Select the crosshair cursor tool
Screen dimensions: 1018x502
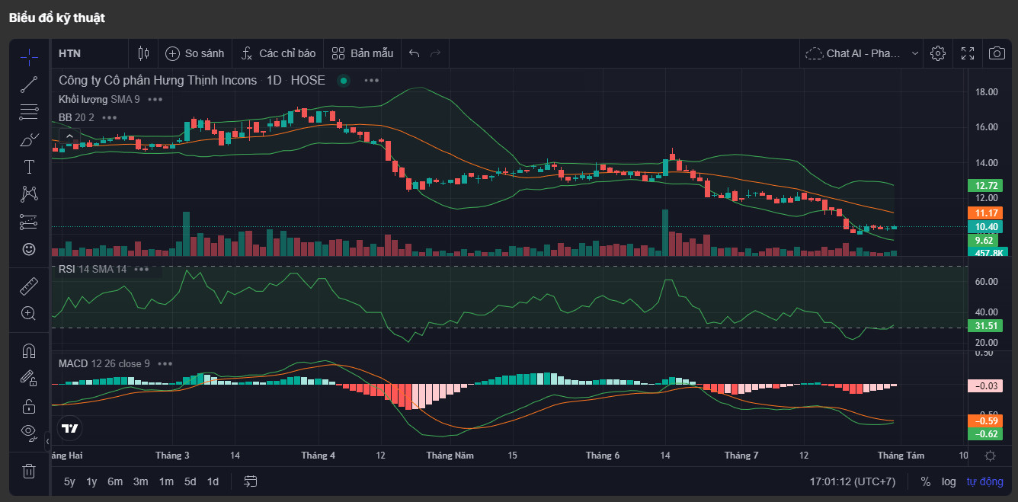click(29, 57)
